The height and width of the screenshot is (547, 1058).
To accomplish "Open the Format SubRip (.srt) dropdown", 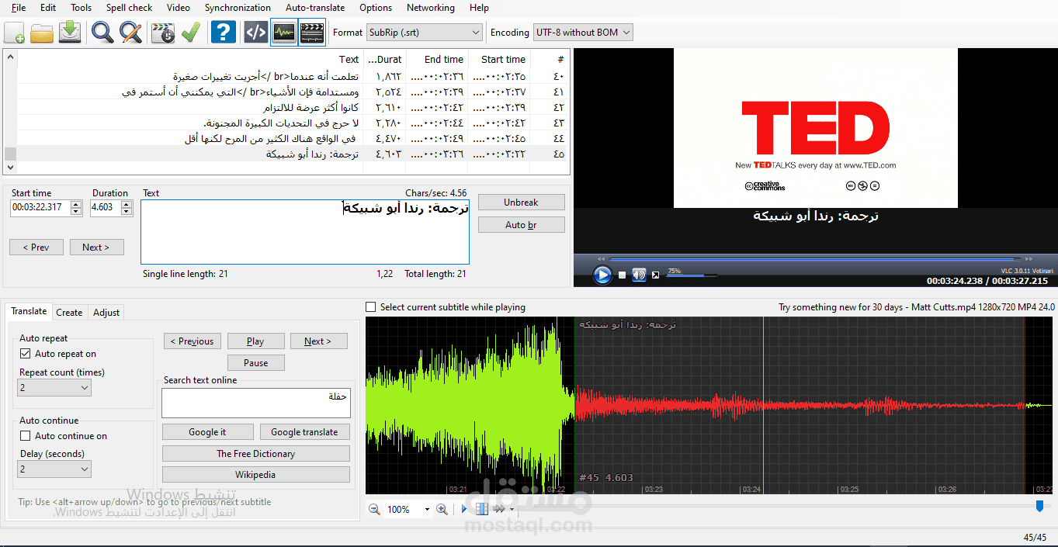I will [x=425, y=33].
